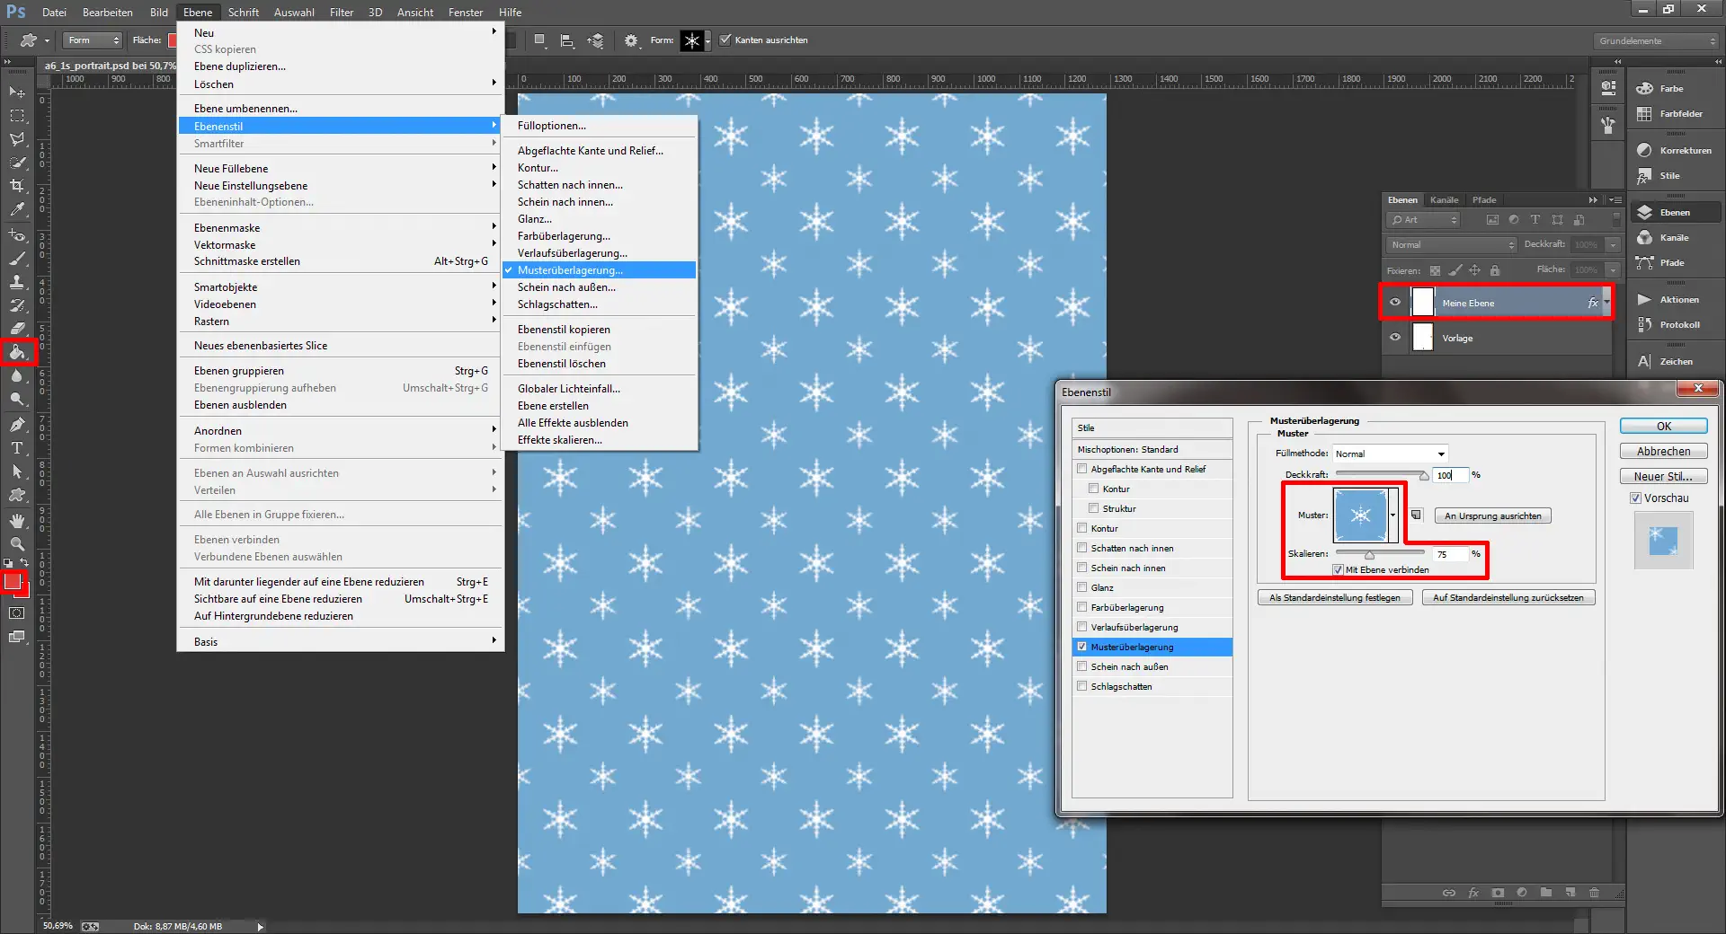Confirm the Ebenenstil dialog with OK
The image size is (1726, 934).
point(1663,426)
